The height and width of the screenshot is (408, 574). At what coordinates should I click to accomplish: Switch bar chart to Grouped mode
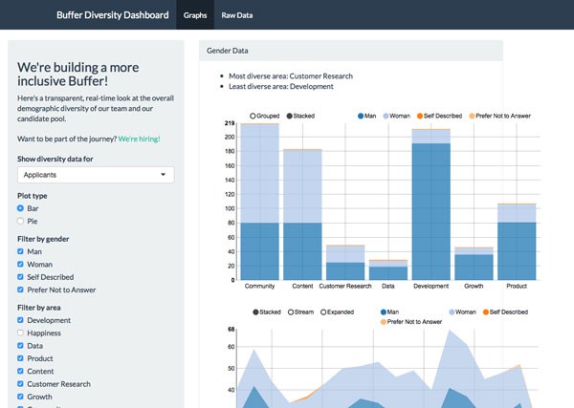[x=265, y=116]
